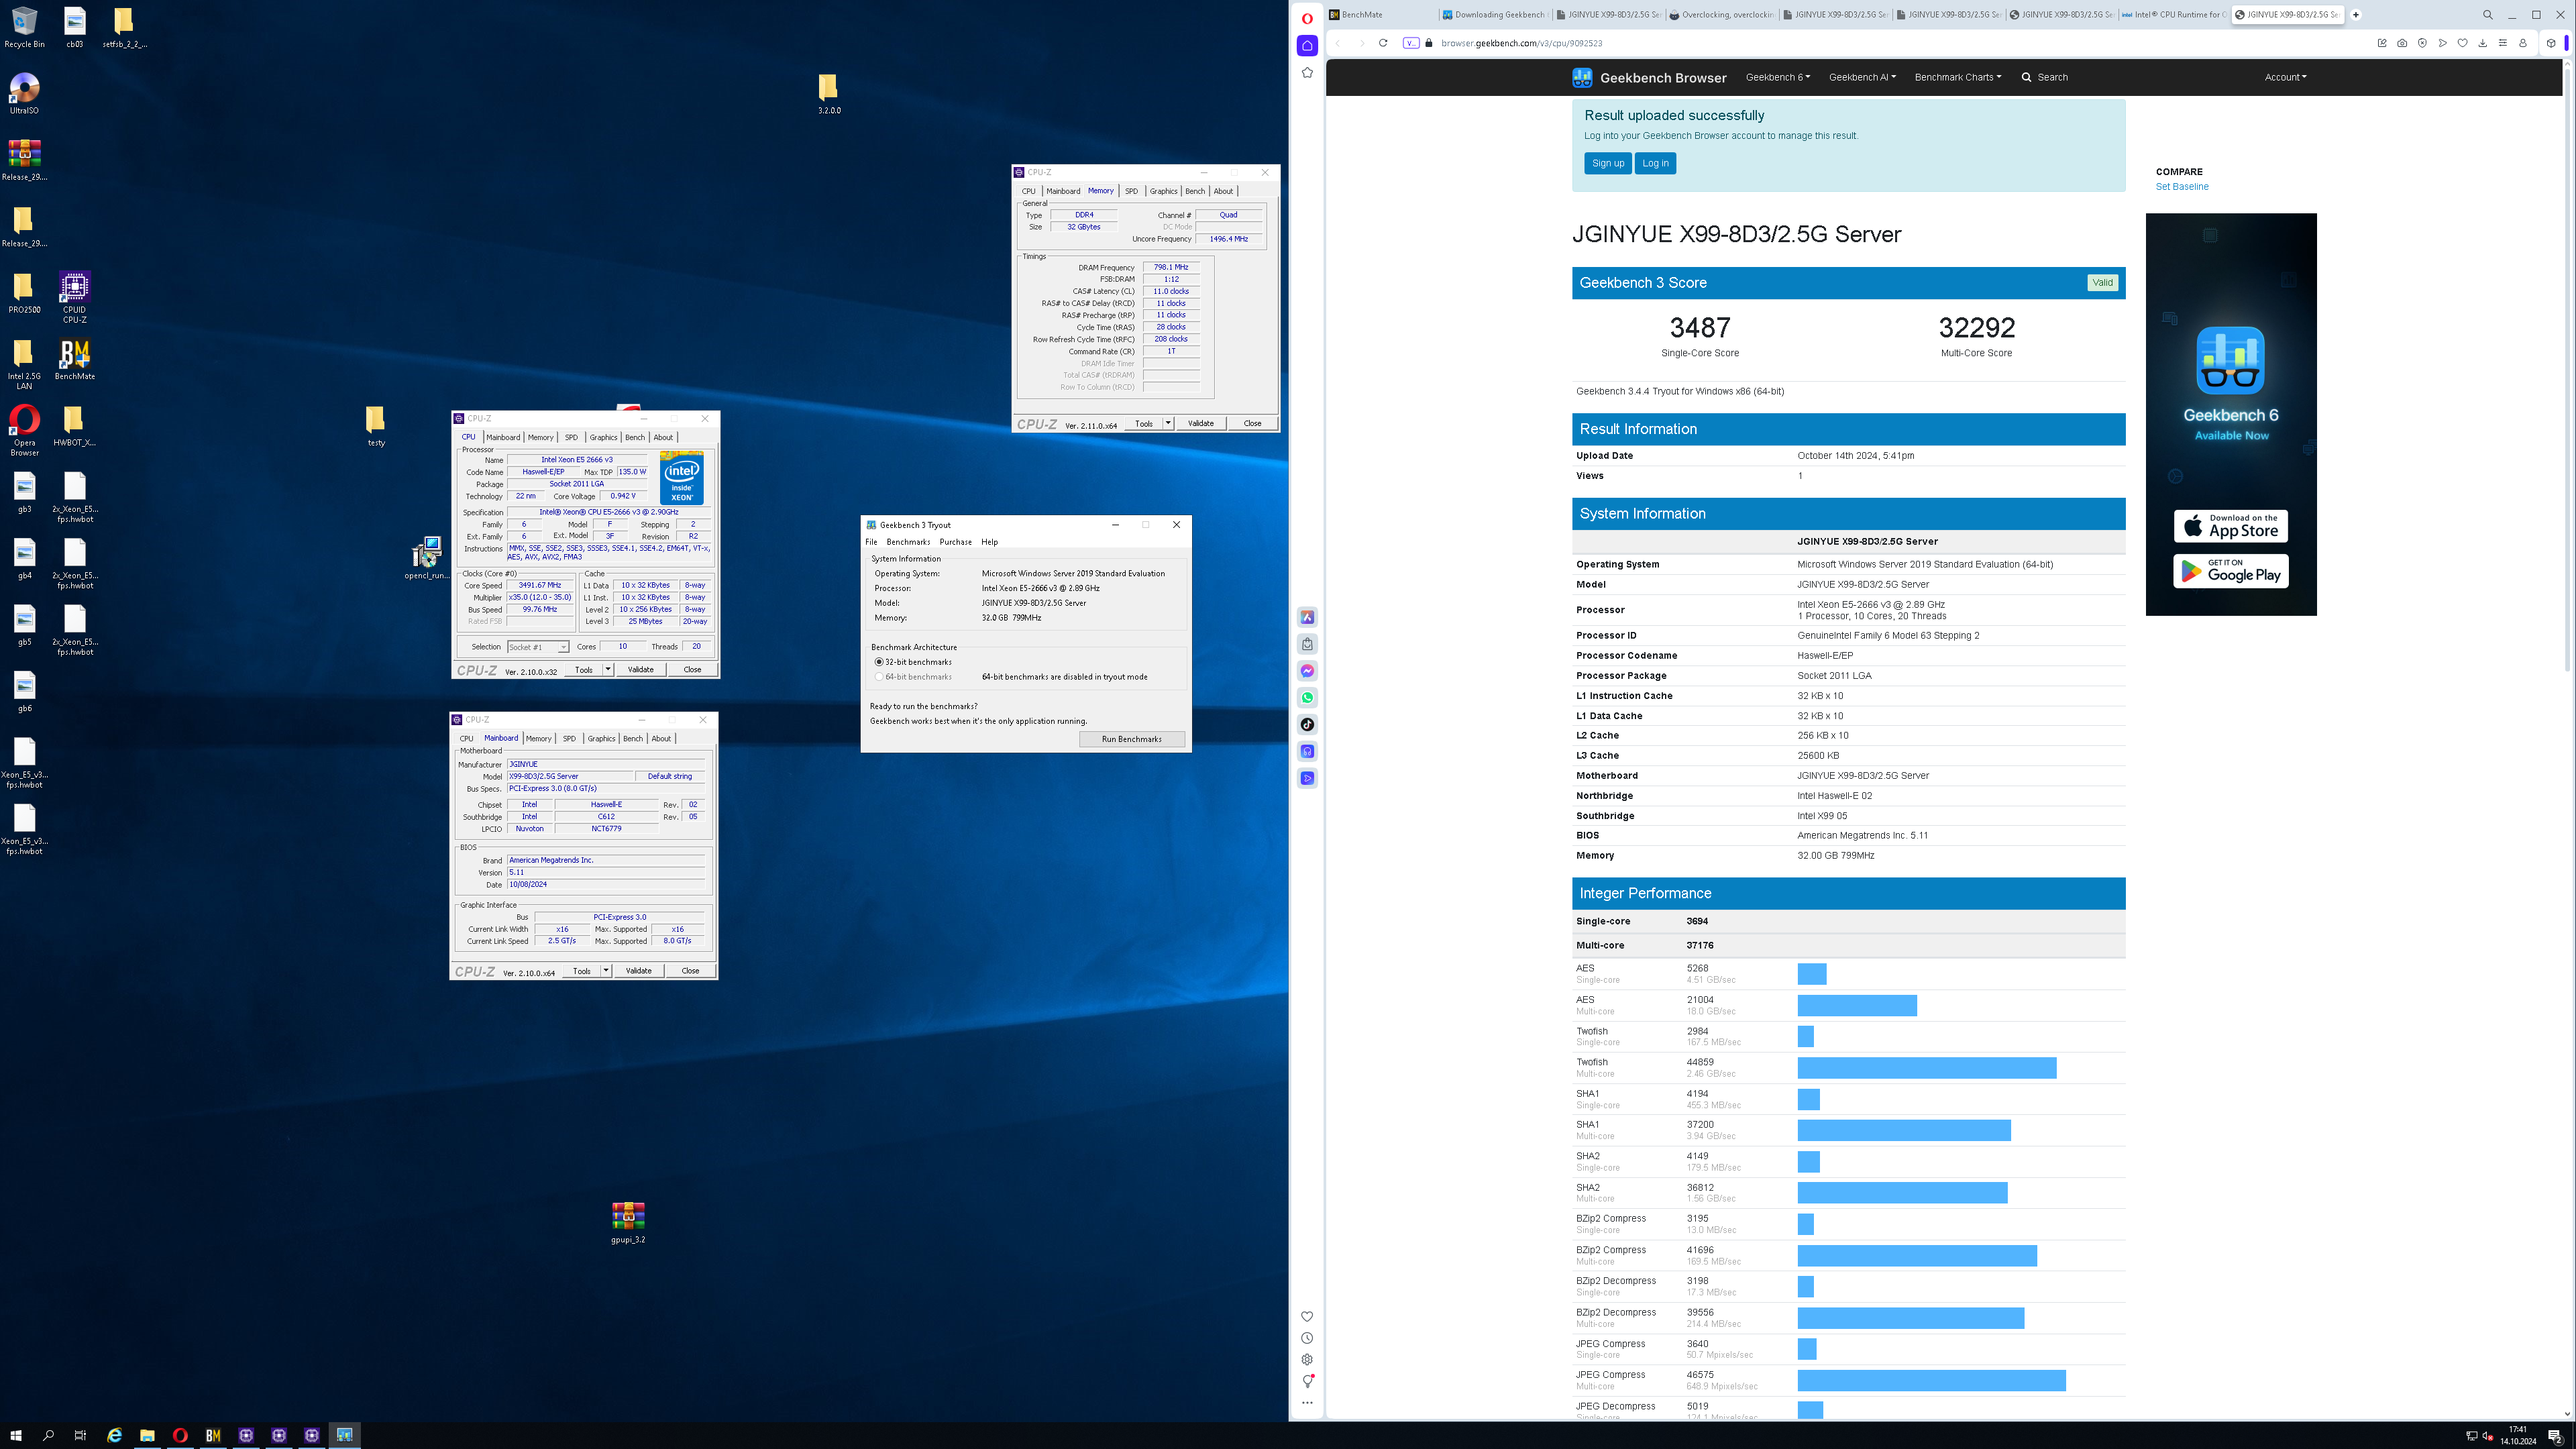Click Run Benchmarks button
The image size is (2576, 1449).
pyautogui.click(x=1131, y=739)
